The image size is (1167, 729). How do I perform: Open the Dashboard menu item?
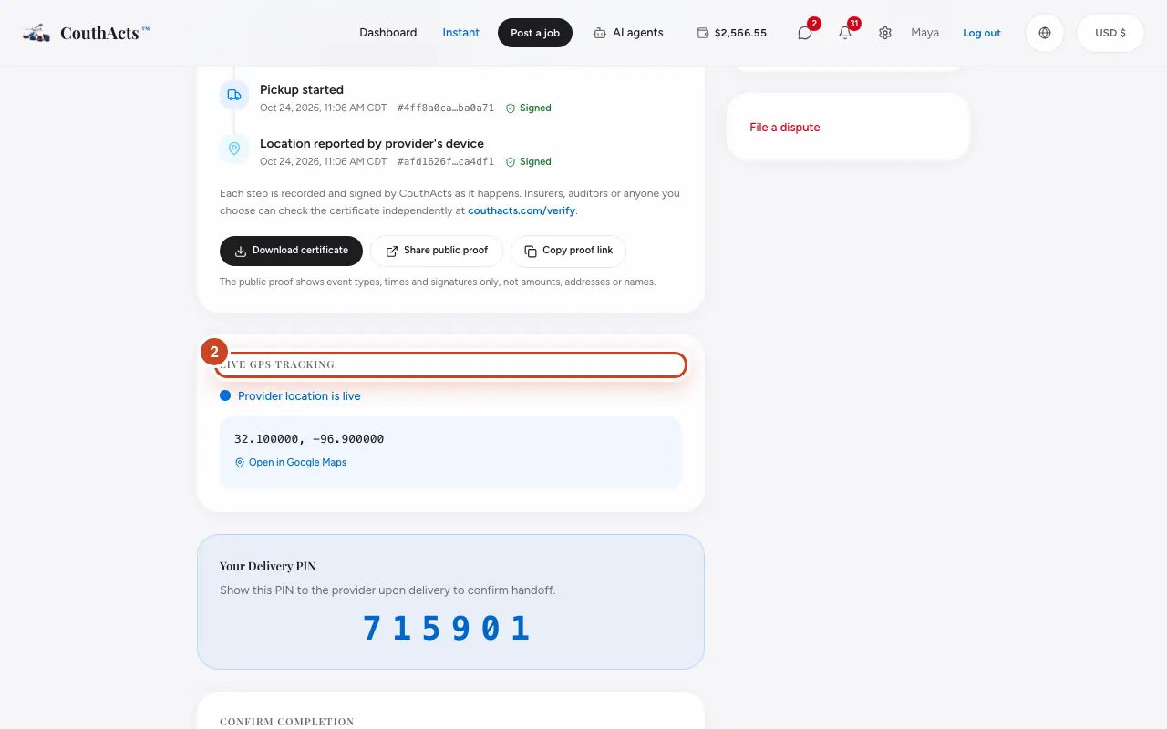point(387,33)
